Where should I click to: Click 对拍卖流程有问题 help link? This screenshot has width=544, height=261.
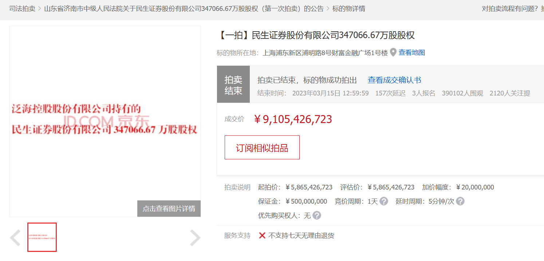click(513, 9)
